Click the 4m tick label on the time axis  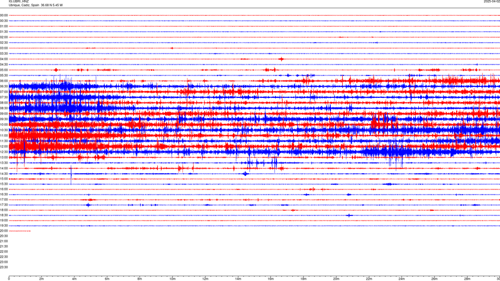pos(74,279)
